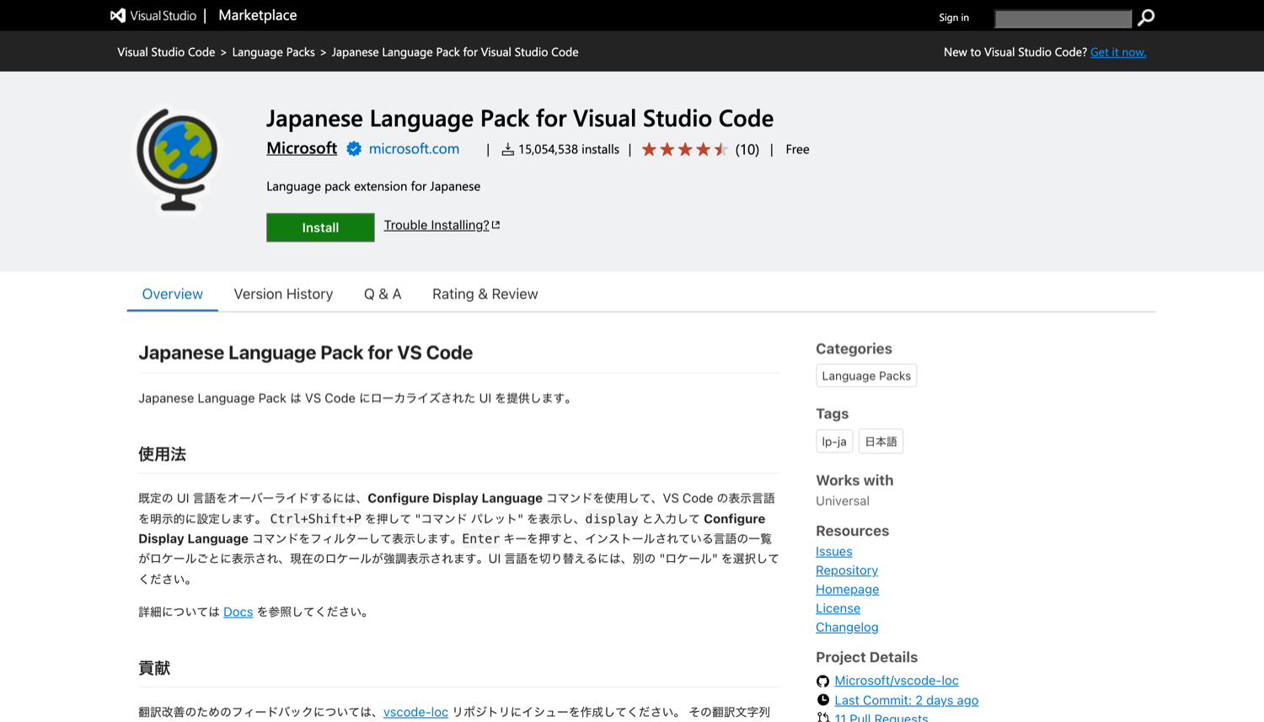The height and width of the screenshot is (722, 1264).
Task: Focus the Marketplace search field
Action: [x=1063, y=18]
